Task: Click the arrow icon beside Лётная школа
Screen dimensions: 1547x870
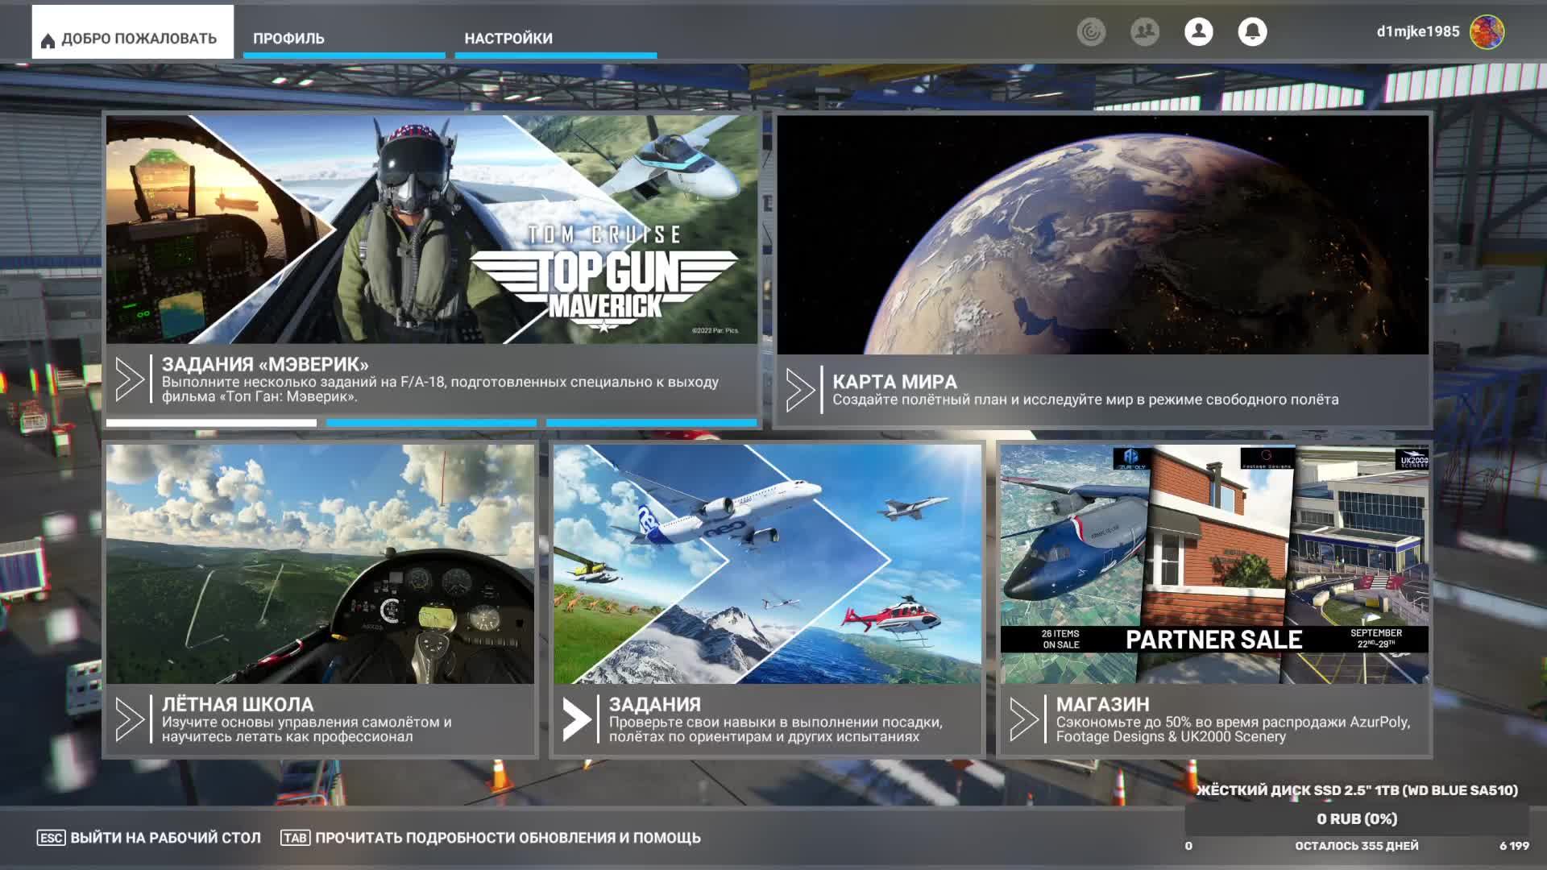Action: coord(130,719)
